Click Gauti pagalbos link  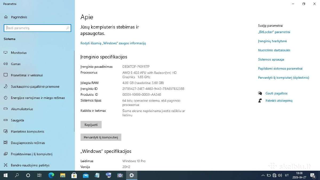(276, 93)
